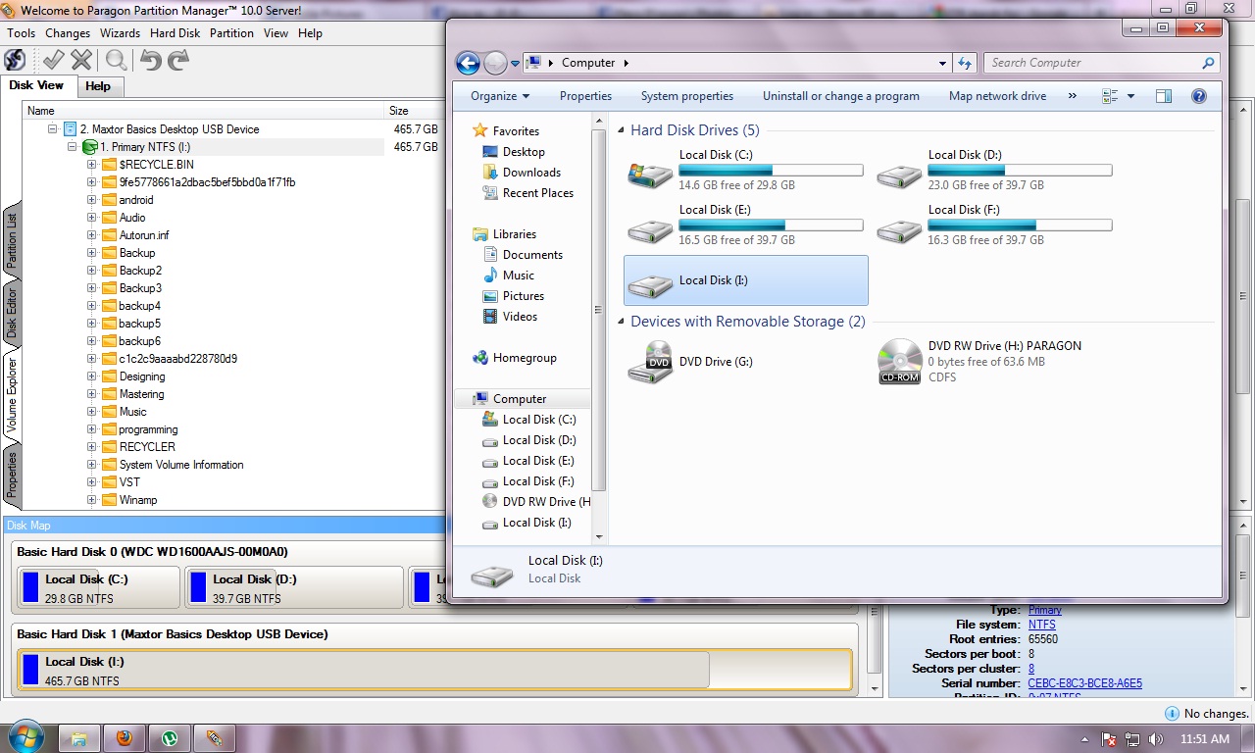
Task: Switch to the Volume Explorer tab
Action: (11, 385)
